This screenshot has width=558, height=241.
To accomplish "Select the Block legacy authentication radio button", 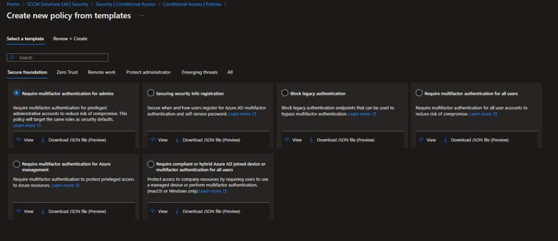I will click(286, 93).
